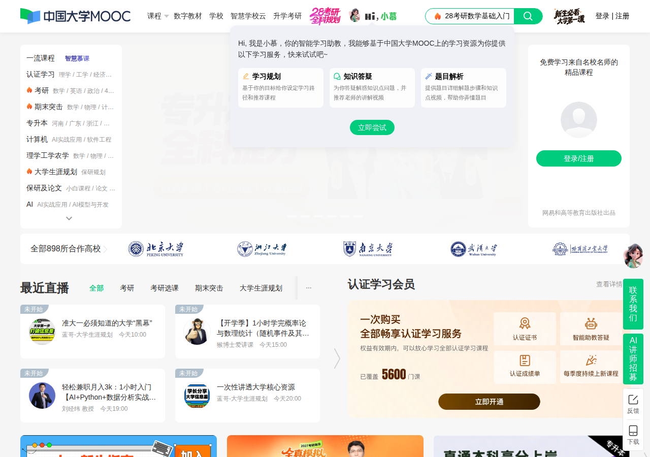Click the green 登录/注册 button
Viewport: 650px width, 457px height.
coord(579,158)
